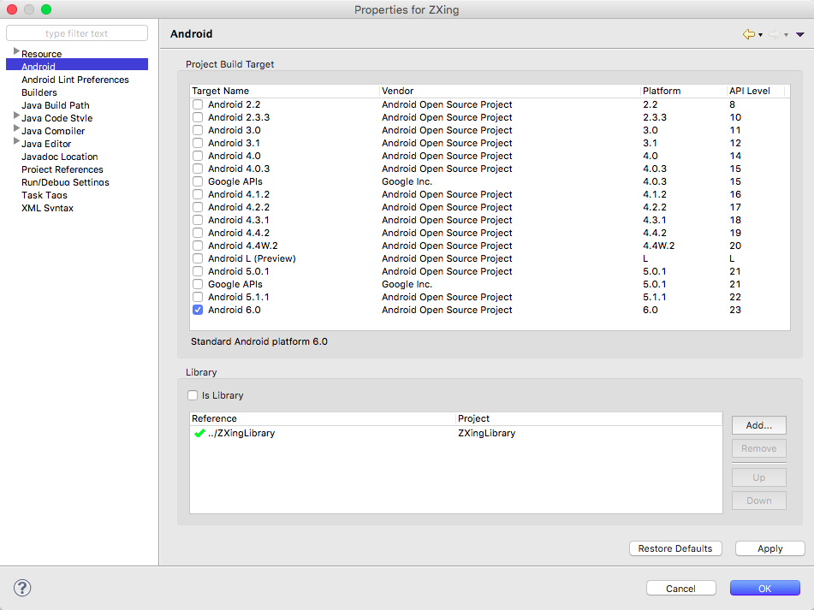Check the Android L (Preview) checkbox
Viewport: 814px width, 610px height.
198,258
